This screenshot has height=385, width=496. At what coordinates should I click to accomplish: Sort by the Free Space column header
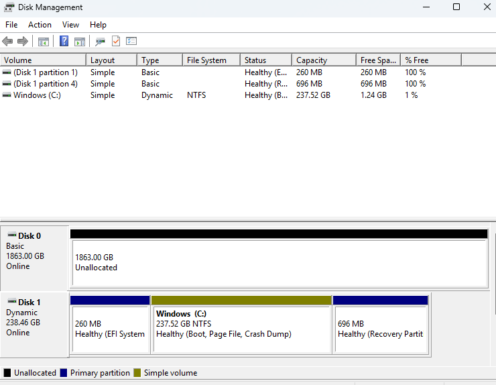tap(379, 60)
